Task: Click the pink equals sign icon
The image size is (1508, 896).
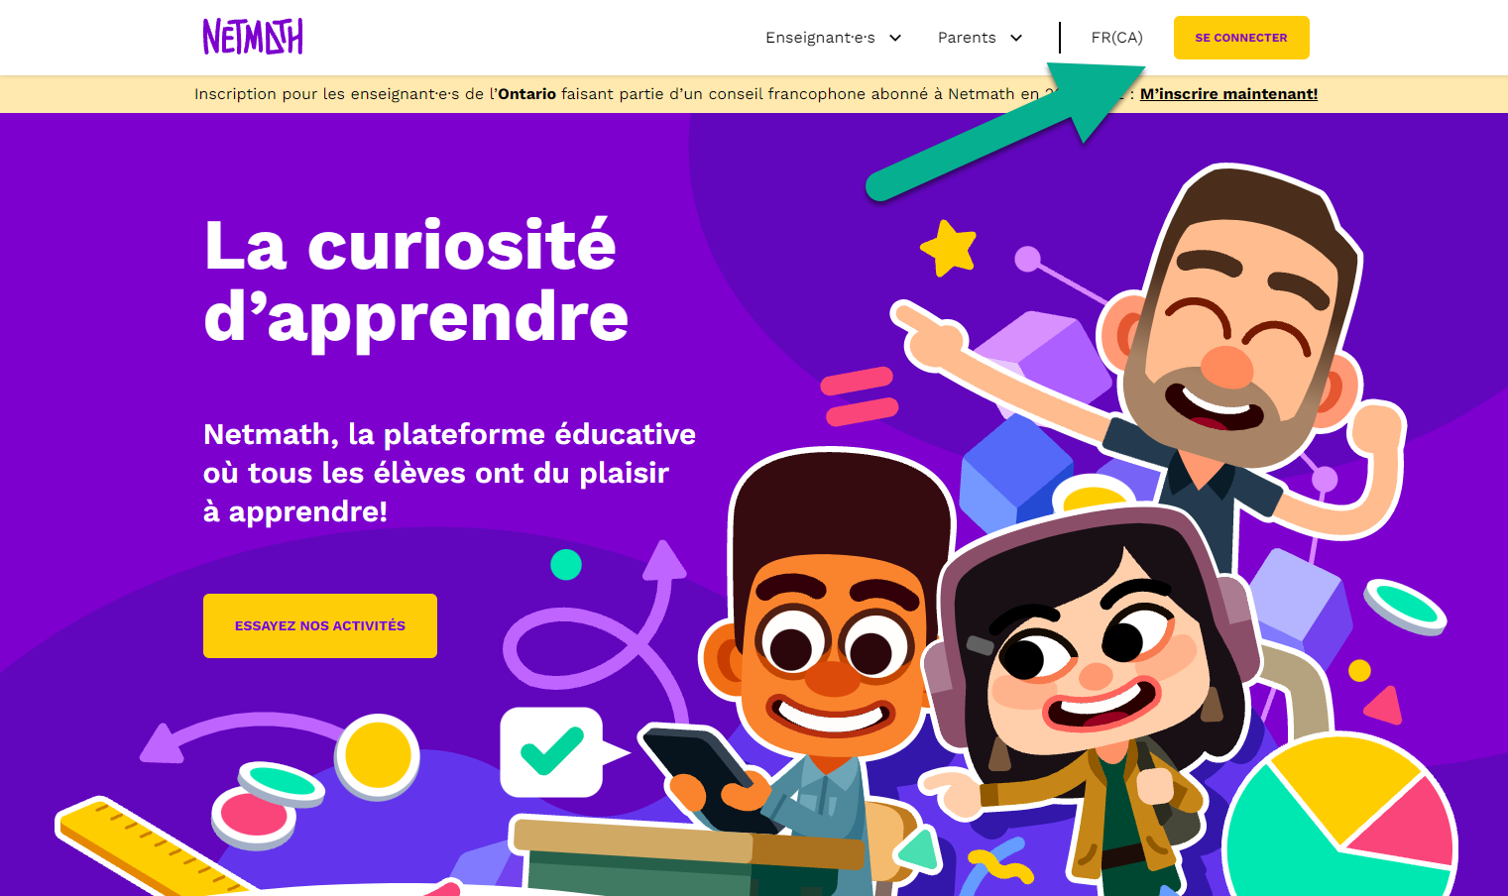Action: point(860,395)
